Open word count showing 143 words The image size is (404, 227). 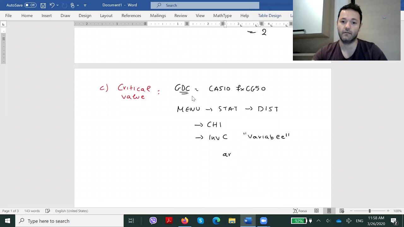[32, 211]
